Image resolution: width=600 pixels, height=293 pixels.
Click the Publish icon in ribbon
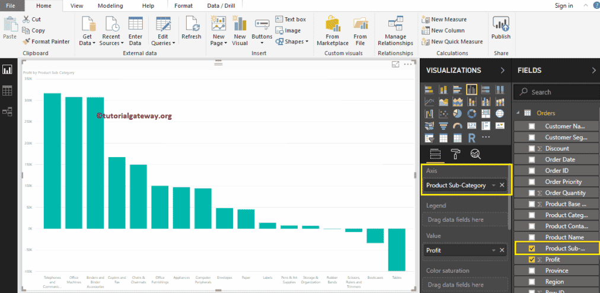point(501,28)
